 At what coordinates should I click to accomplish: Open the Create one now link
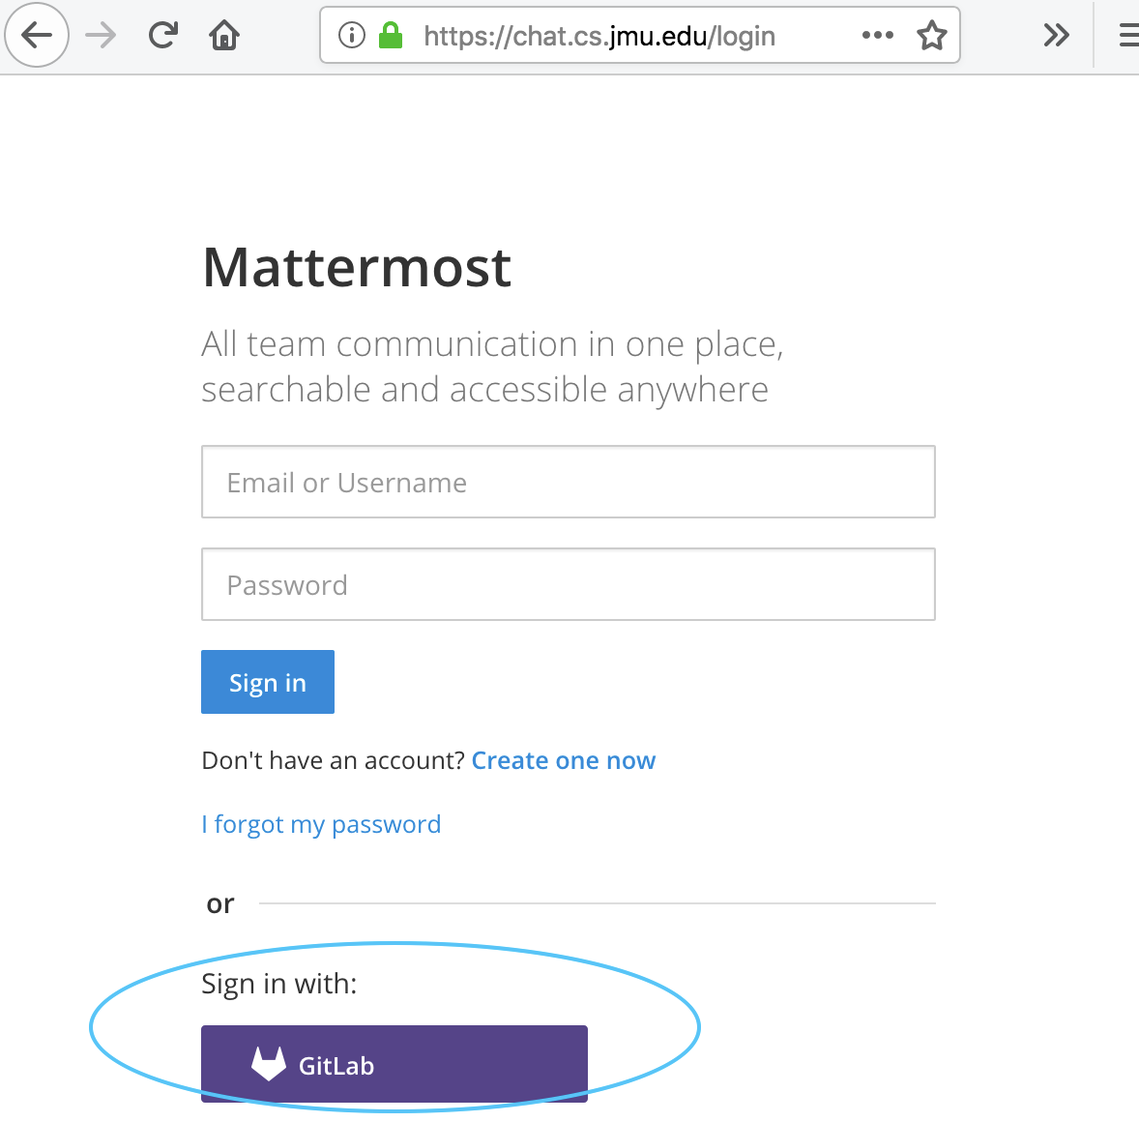point(563,760)
